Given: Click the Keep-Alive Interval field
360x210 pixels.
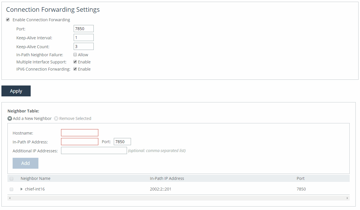Looking at the screenshot, I should [83, 38].
